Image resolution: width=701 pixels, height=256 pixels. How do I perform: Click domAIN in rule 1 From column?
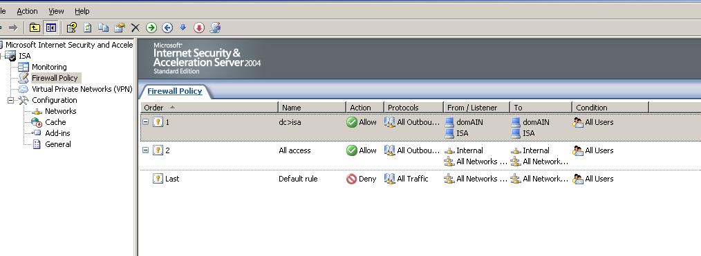(x=469, y=122)
